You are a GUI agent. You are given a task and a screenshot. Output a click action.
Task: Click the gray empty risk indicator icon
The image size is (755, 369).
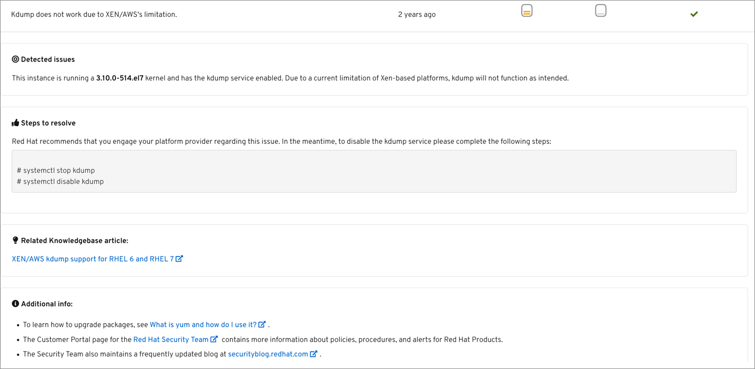point(601,10)
